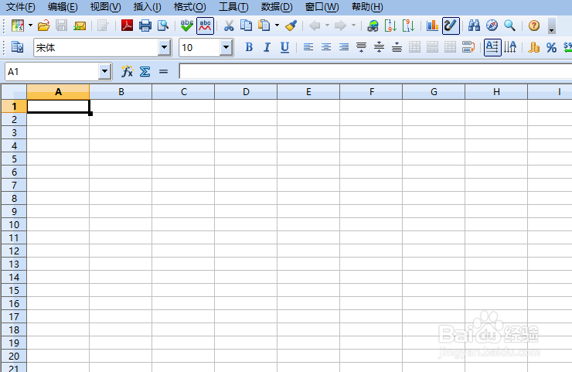Viewport: 572px width, 372px height.
Task: Expand the Paste options dropdown arrow
Action: coord(277,26)
